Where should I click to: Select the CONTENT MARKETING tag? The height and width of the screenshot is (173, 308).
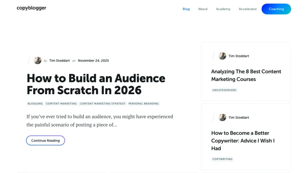tap(61, 103)
